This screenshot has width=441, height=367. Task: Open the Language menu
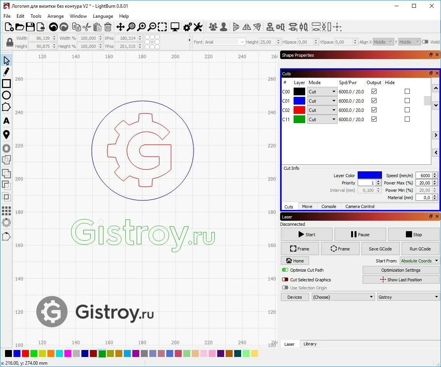tap(103, 16)
